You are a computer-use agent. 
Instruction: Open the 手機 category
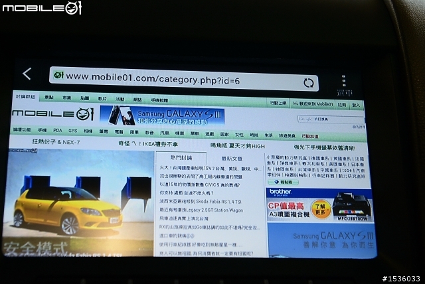[42, 130]
